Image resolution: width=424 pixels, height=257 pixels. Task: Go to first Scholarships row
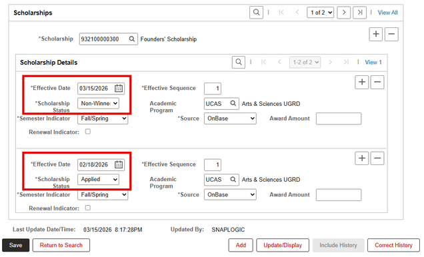[281, 13]
